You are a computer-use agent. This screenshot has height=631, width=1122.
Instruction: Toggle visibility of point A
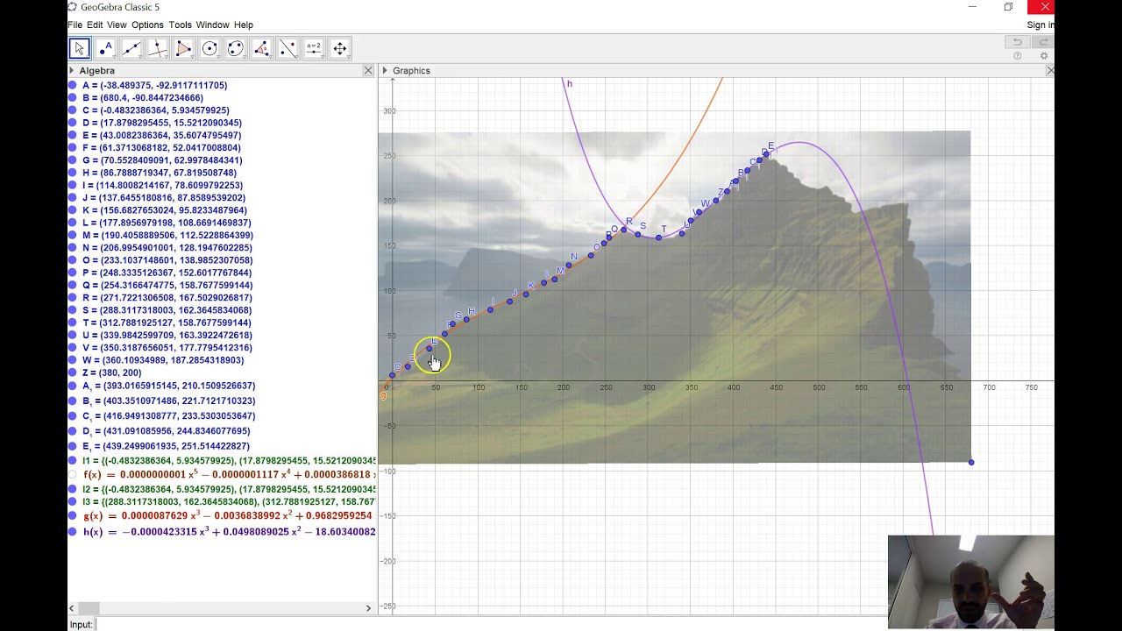[x=73, y=85]
